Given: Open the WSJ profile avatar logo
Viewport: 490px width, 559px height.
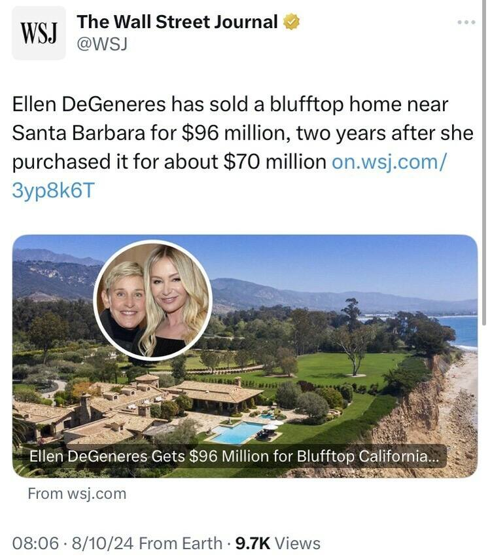Looking at the screenshot, I should (39, 33).
